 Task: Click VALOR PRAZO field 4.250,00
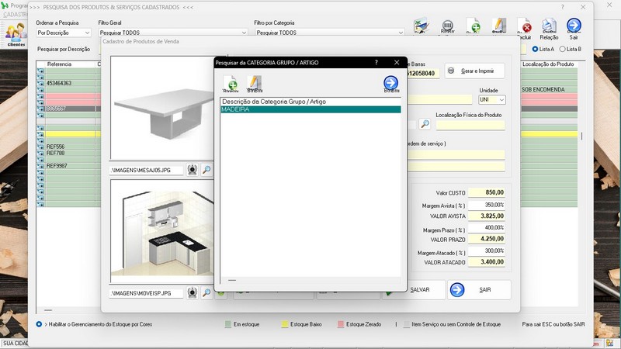coord(487,239)
